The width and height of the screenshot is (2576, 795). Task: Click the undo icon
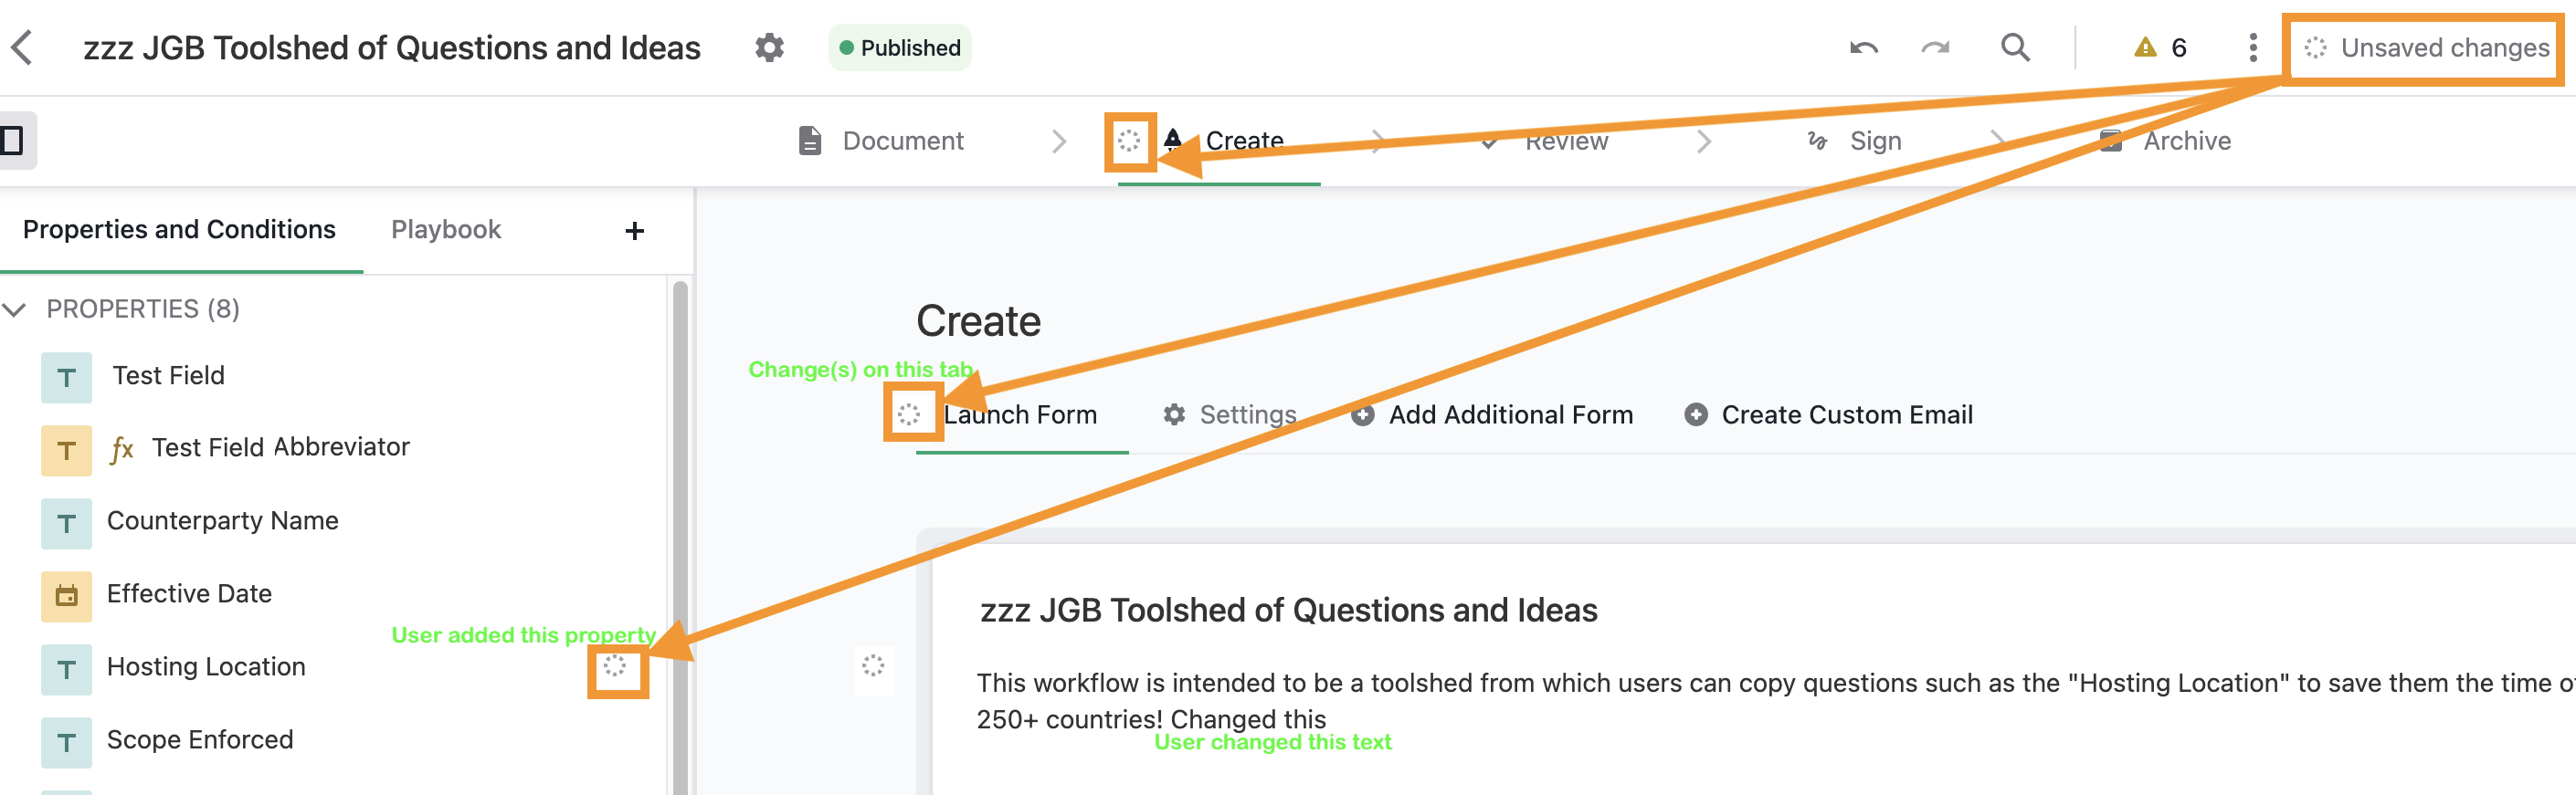pyautogui.click(x=1864, y=47)
